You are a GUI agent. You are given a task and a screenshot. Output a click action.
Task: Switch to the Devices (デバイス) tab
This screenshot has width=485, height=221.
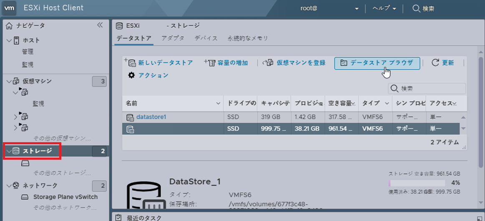point(206,38)
